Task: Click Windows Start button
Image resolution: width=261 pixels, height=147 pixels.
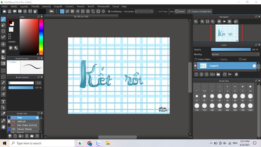Action: (x=5, y=143)
